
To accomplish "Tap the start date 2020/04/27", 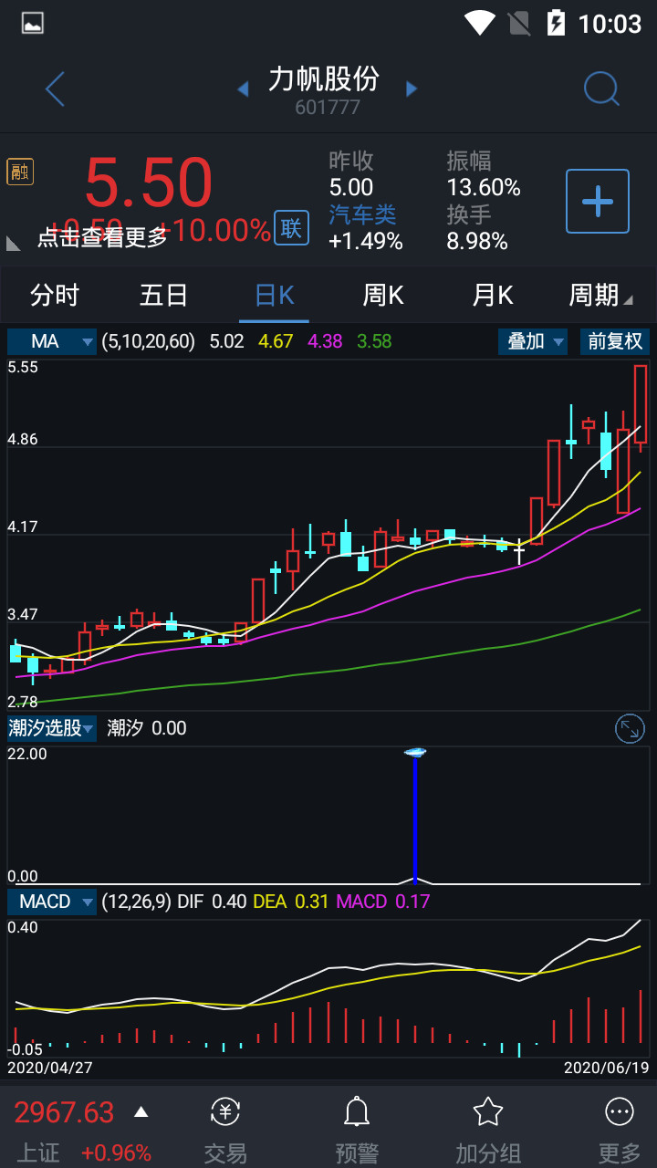I will pyautogui.click(x=50, y=1067).
